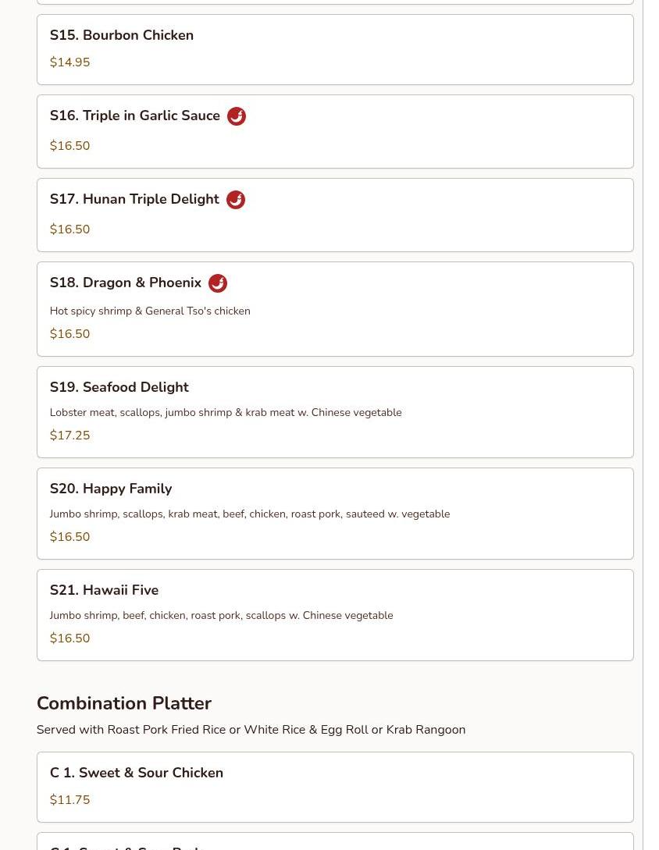
Task: Open S16. Triple in Garlic Sauce
Action: tap(335, 132)
